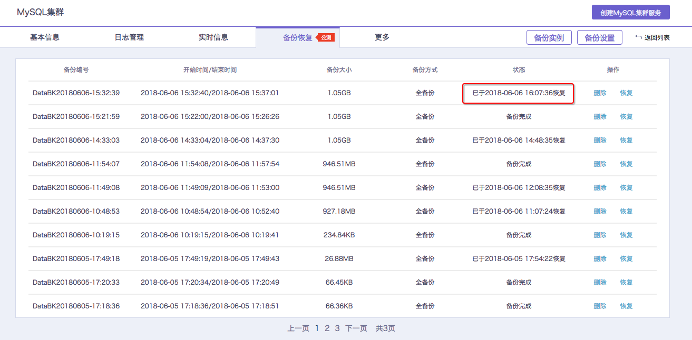Jump to page 2 in pagination
Image resolution: width=692 pixels, height=340 pixels.
327,328
